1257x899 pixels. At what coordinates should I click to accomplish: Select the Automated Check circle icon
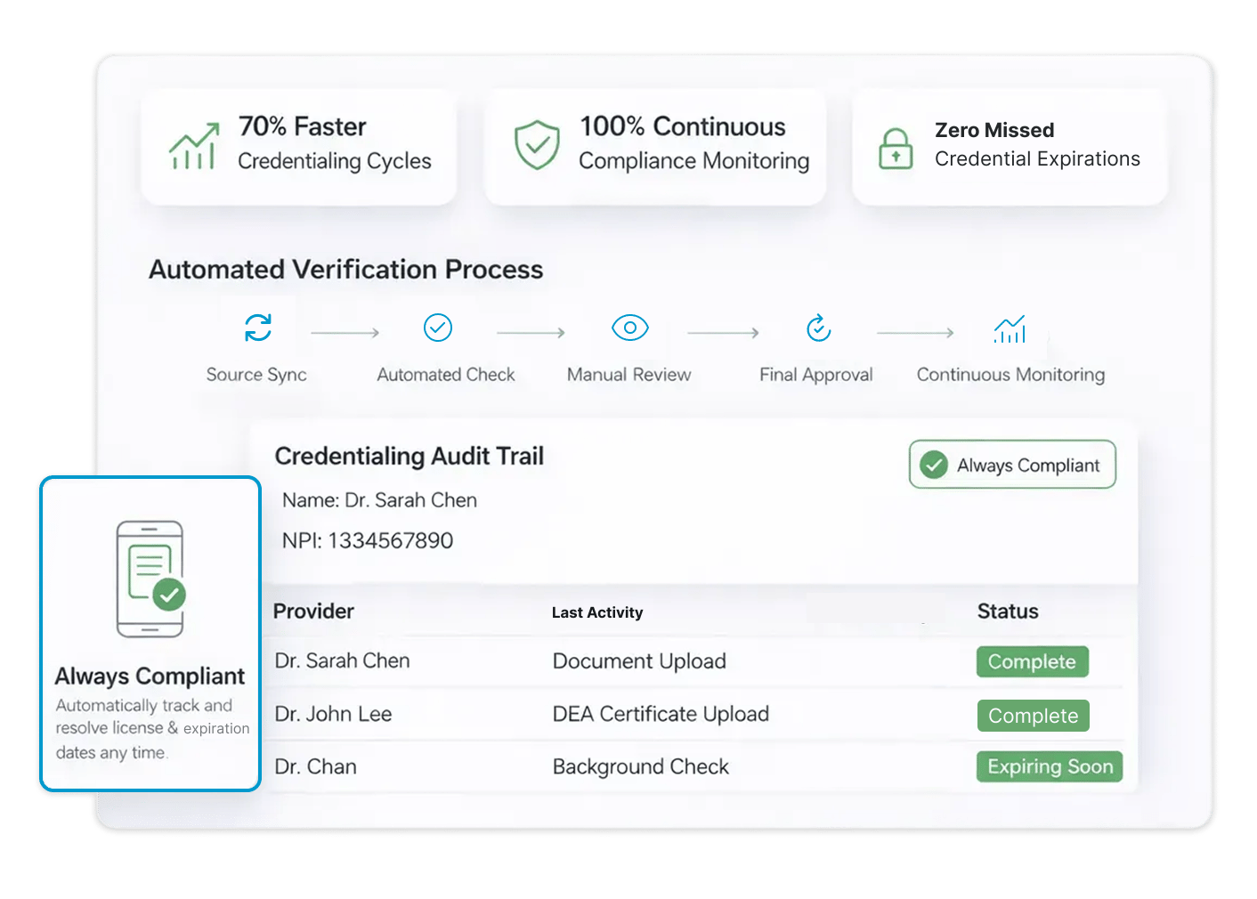[x=437, y=328]
